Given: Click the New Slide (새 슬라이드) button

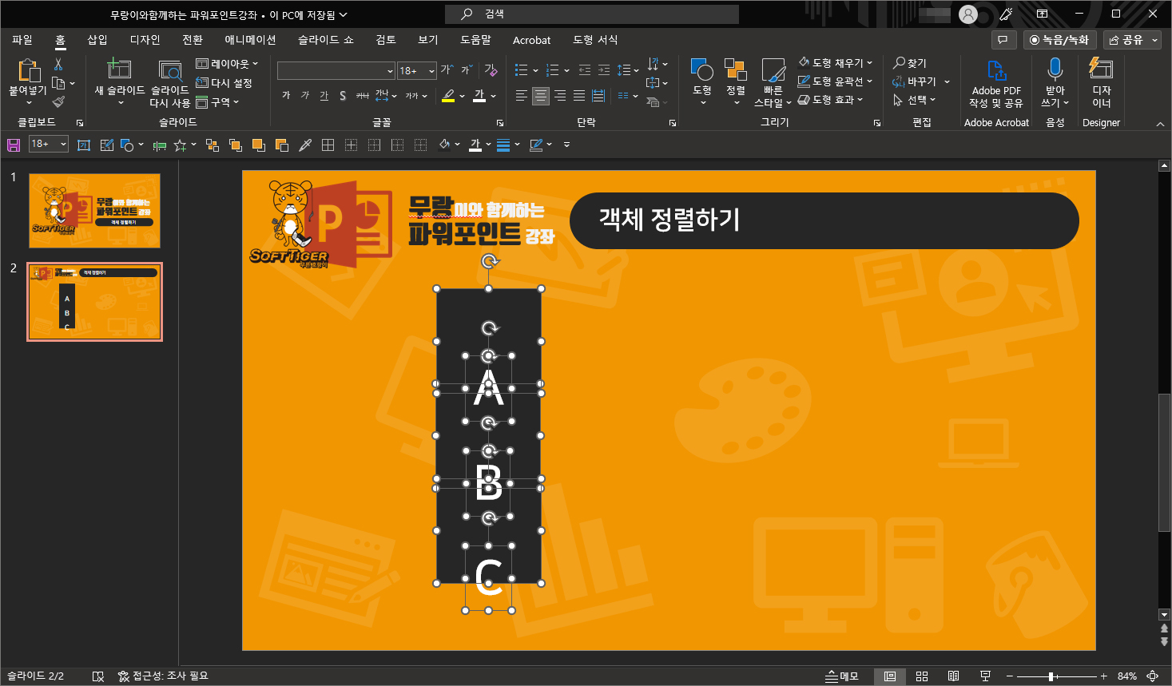Looking at the screenshot, I should tap(119, 82).
